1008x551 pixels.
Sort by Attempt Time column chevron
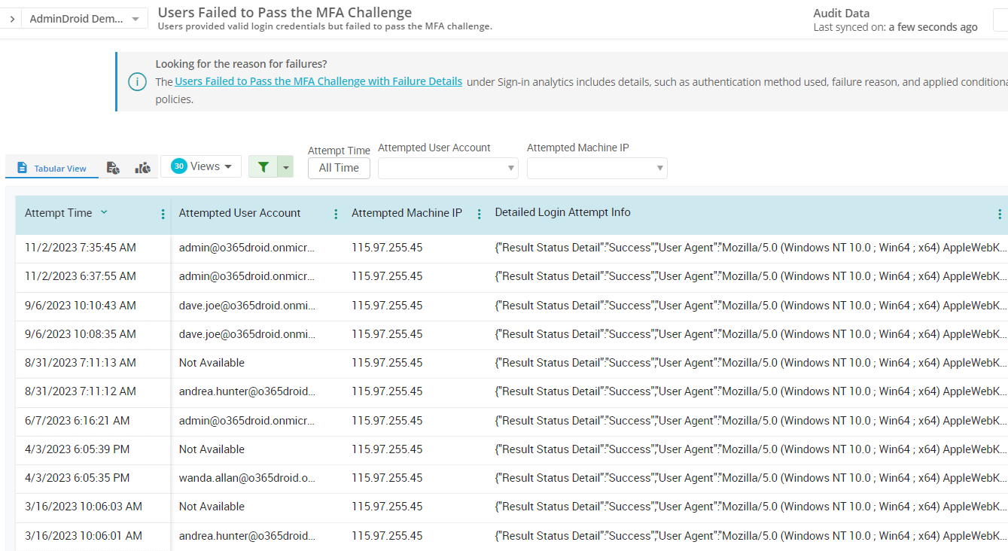[x=104, y=213]
